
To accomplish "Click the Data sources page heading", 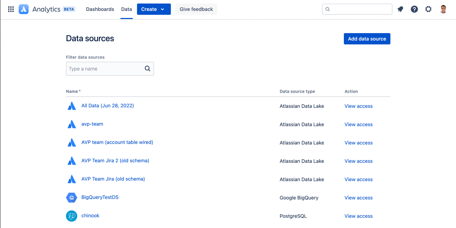I will [90, 38].
